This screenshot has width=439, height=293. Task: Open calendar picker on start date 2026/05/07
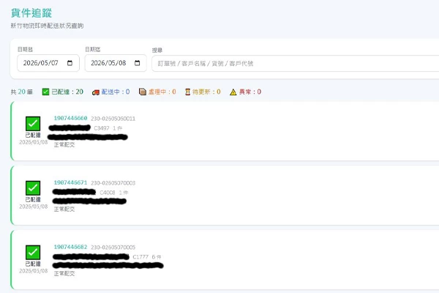[x=70, y=63]
